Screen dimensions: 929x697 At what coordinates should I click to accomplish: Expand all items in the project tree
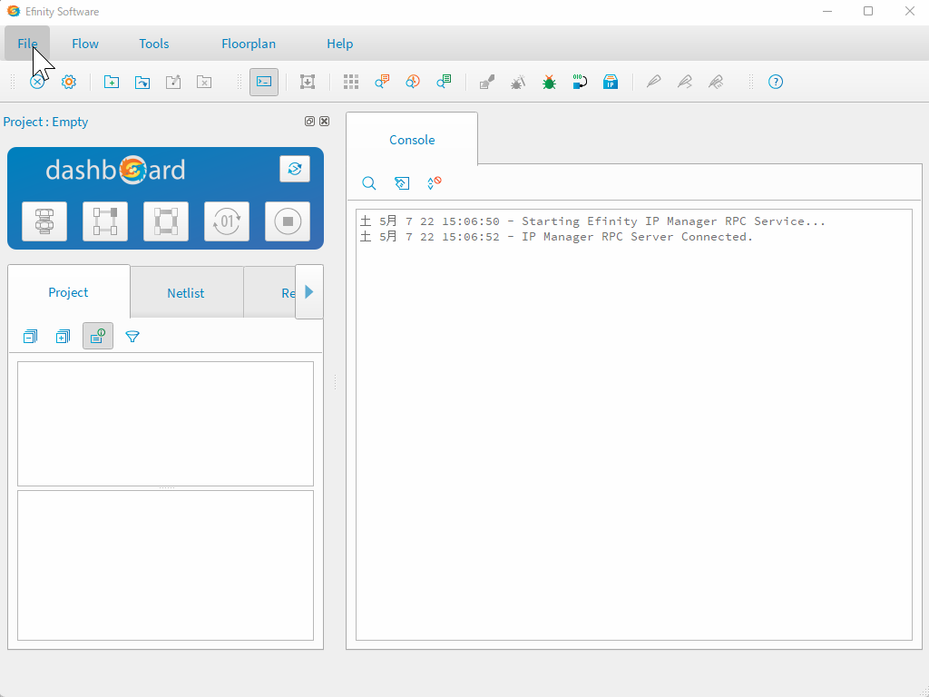(x=63, y=337)
